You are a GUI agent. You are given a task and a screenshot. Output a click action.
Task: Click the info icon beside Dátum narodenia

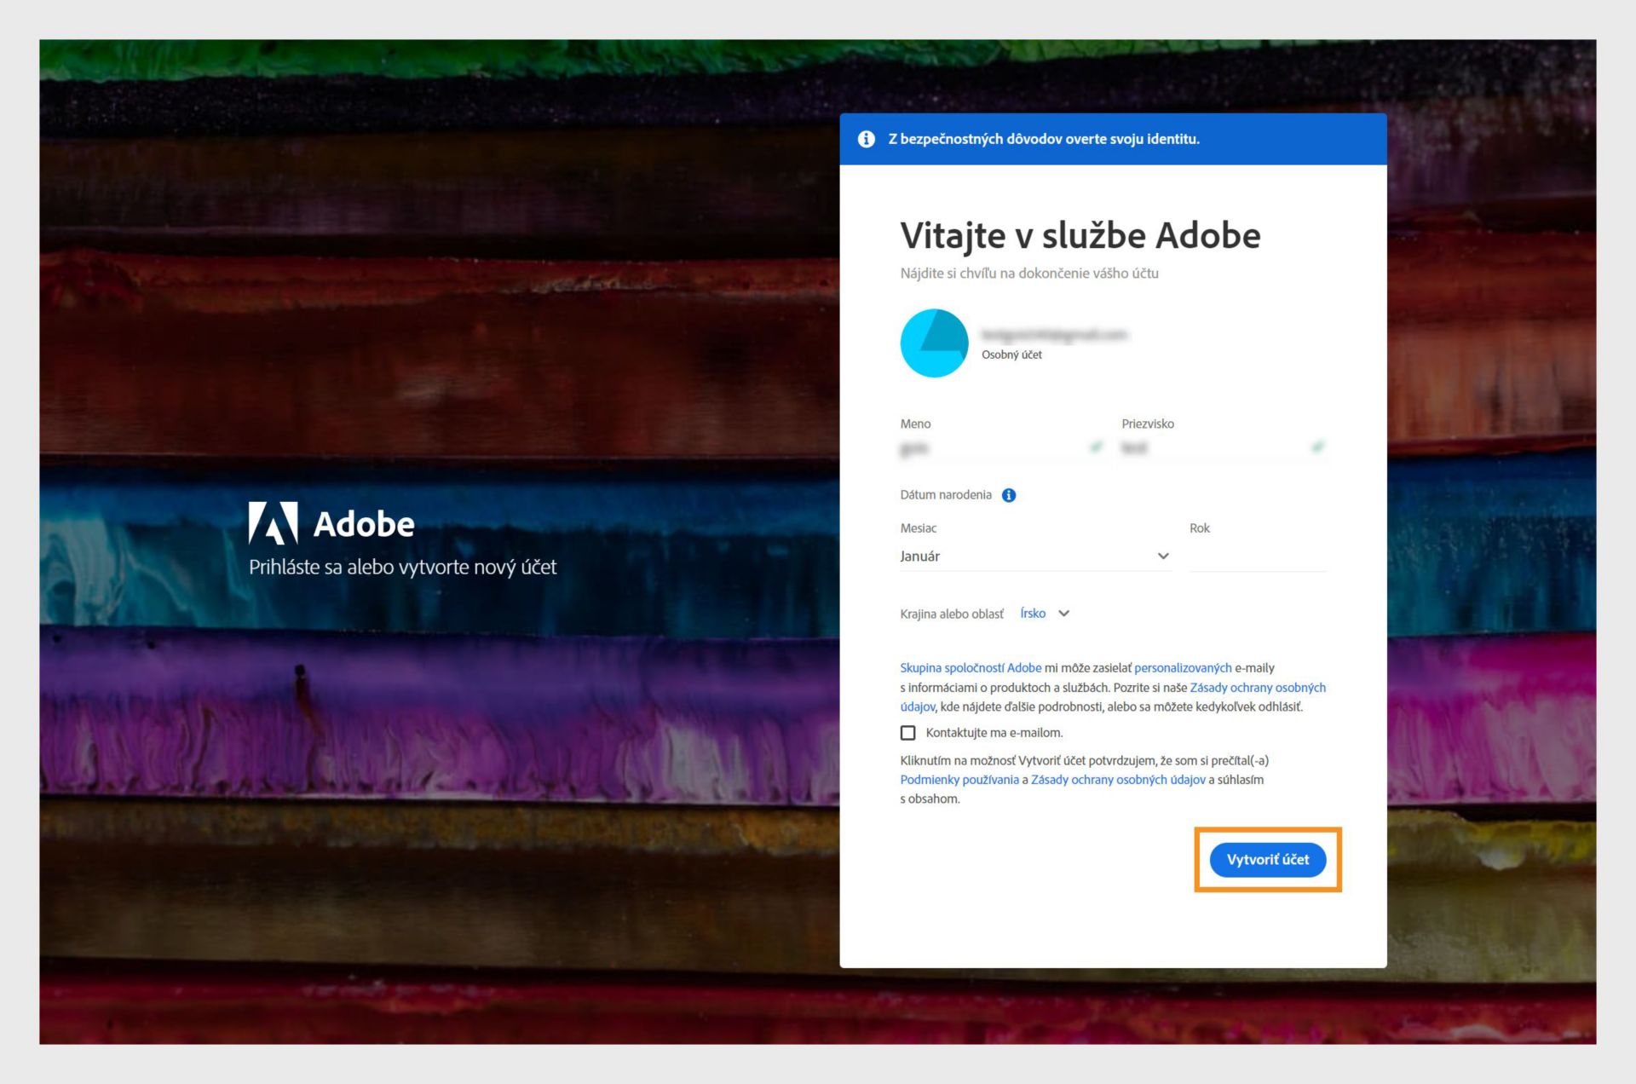click(1009, 495)
